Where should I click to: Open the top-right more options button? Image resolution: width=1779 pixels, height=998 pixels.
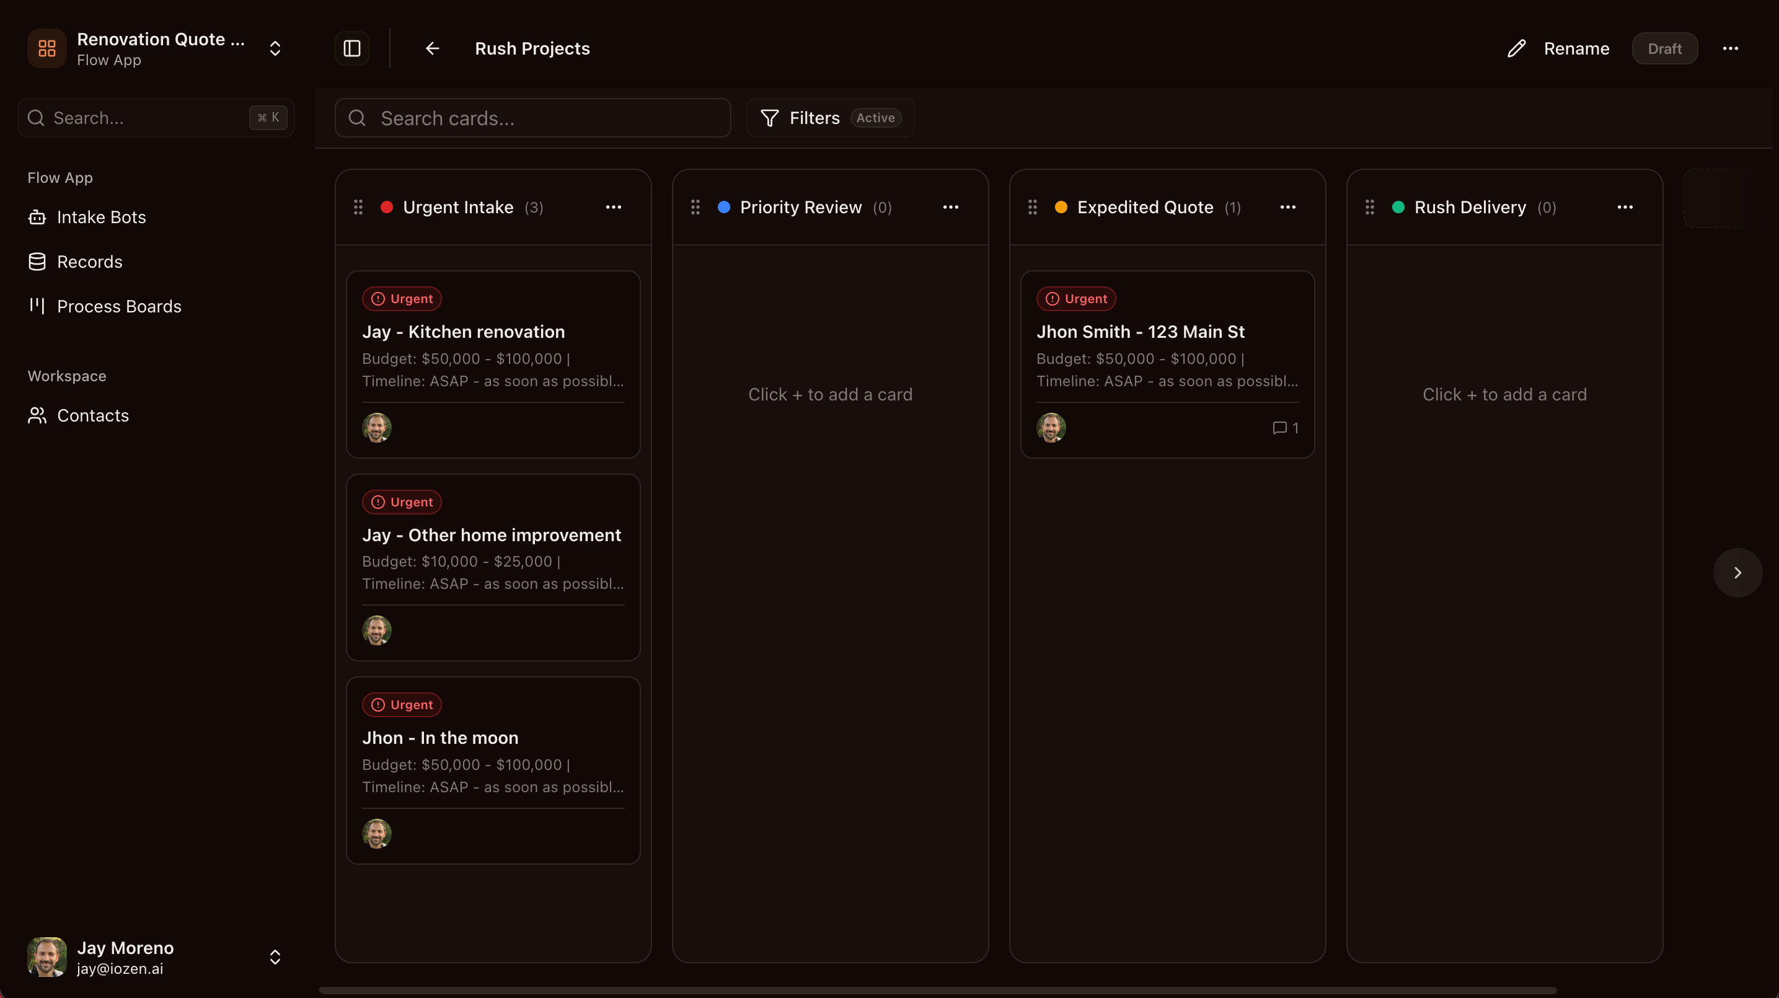tap(1731, 48)
